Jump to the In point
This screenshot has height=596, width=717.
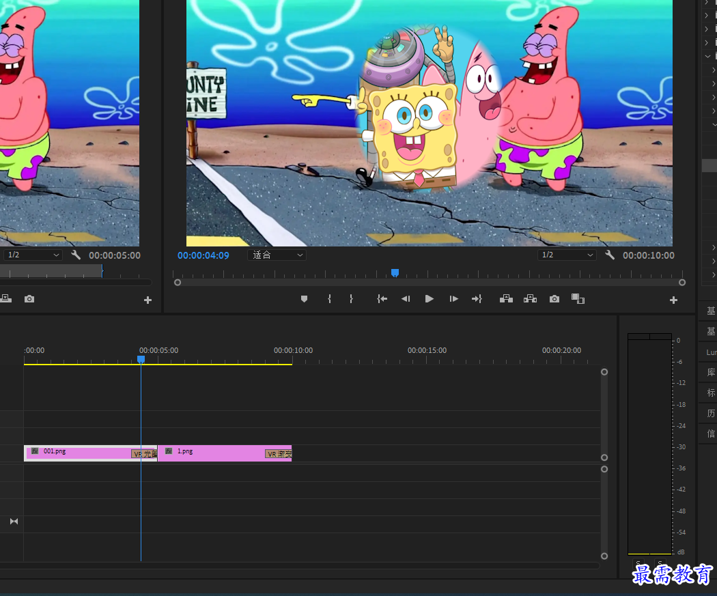[382, 299]
